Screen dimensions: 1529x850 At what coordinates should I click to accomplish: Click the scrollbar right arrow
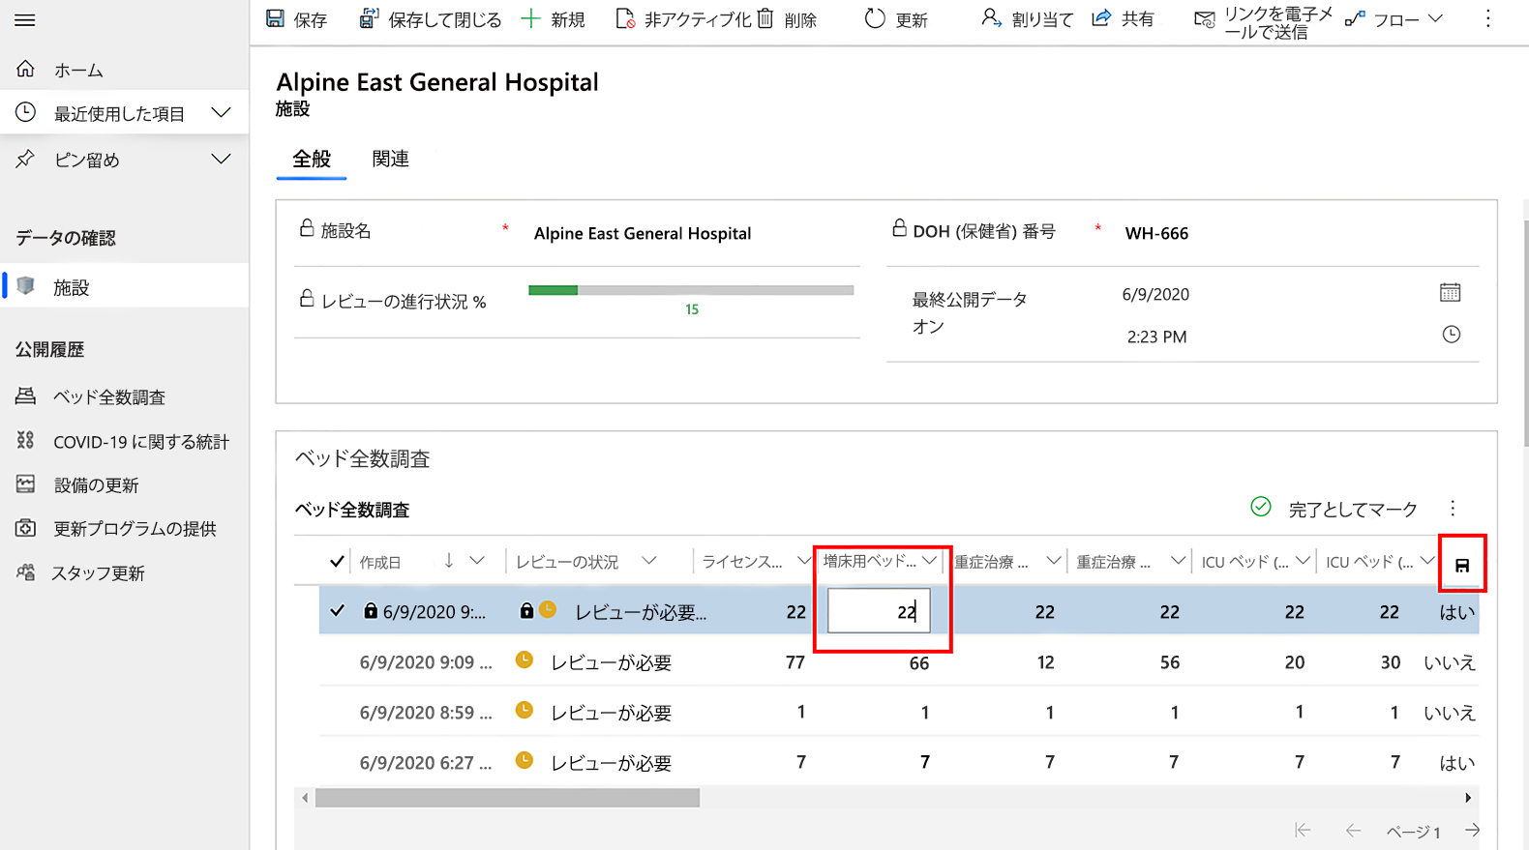click(x=1468, y=798)
